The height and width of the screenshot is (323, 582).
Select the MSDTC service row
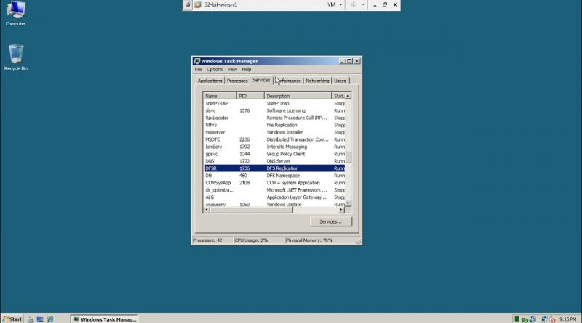pyautogui.click(x=274, y=139)
